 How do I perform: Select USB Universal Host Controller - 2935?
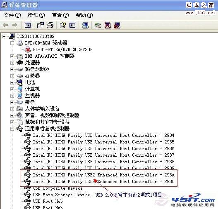(103, 142)
